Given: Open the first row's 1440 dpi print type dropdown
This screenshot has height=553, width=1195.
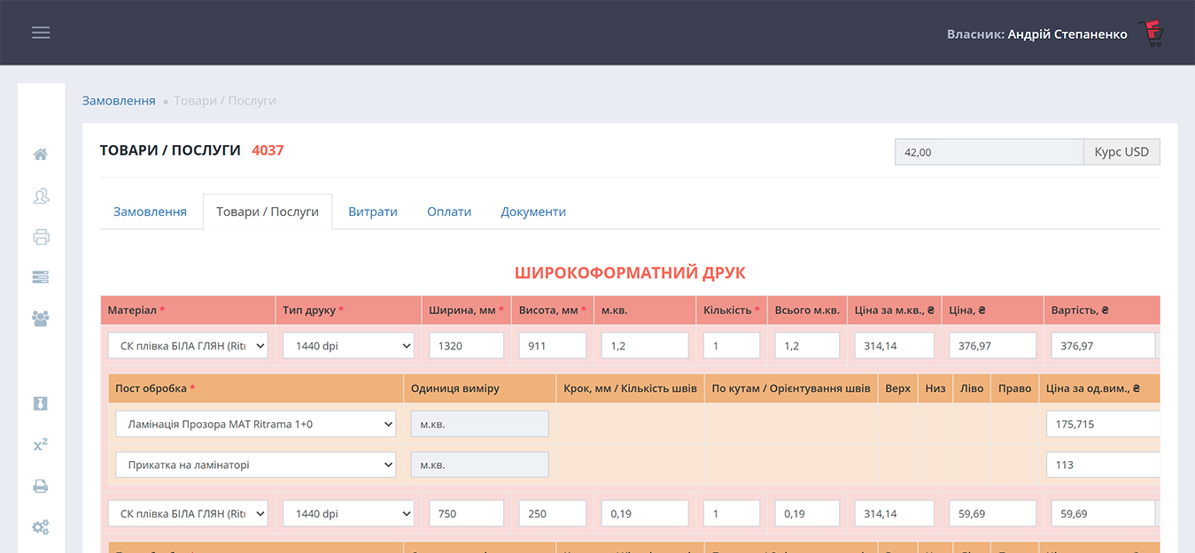Looking at the screenshot, I should [x=348, y=346].
